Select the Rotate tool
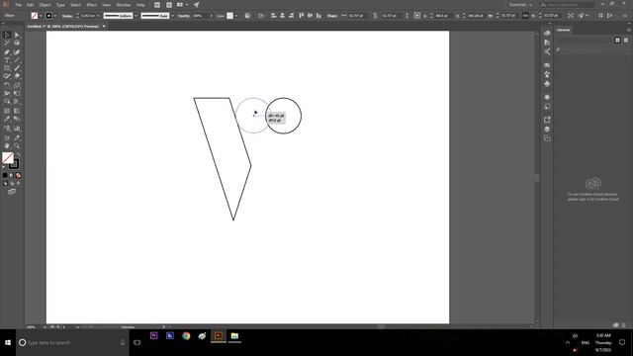The height and width of the screenshot is (356, 633). pyautogui.click(x=7, y=85)
